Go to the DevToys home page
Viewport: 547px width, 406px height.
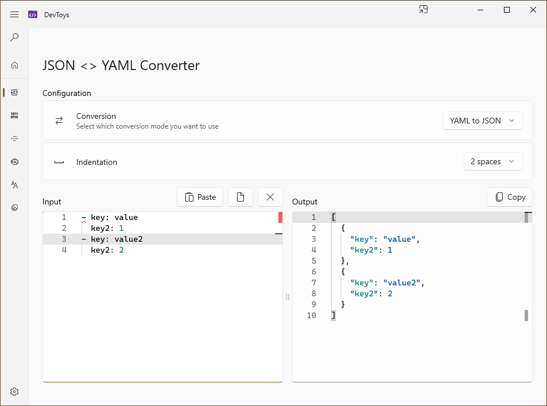[x=14, y=65]
